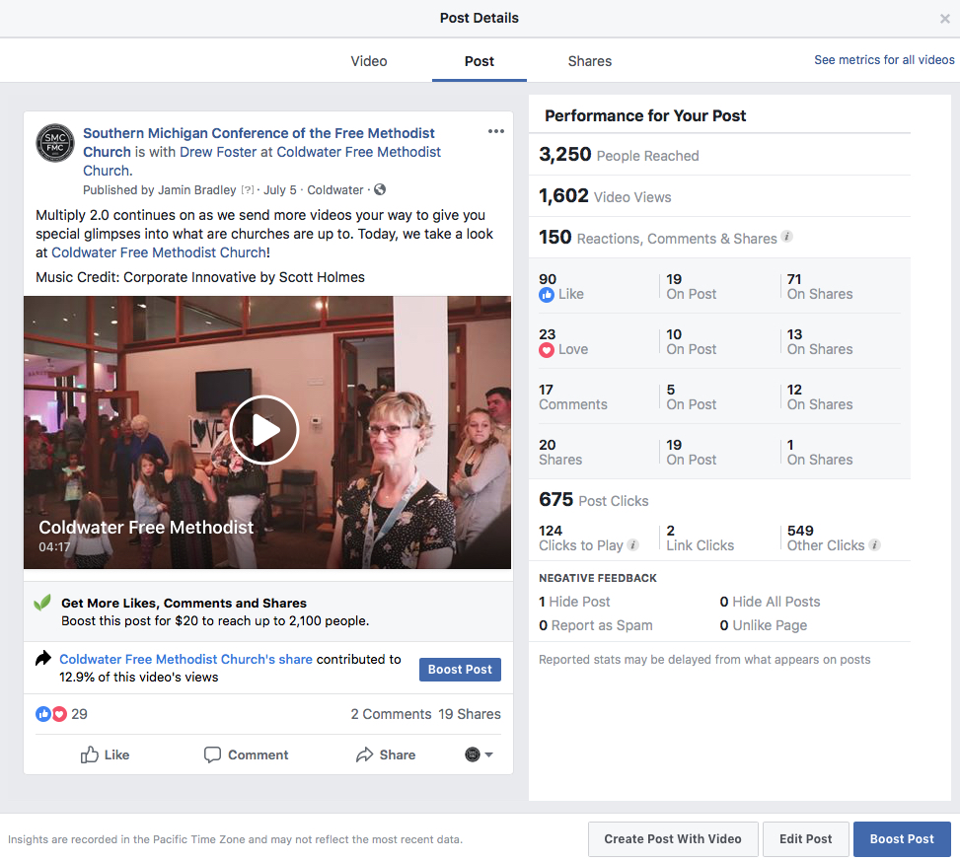Click the info icon next to Other Clicks

[x=875, y=545]
